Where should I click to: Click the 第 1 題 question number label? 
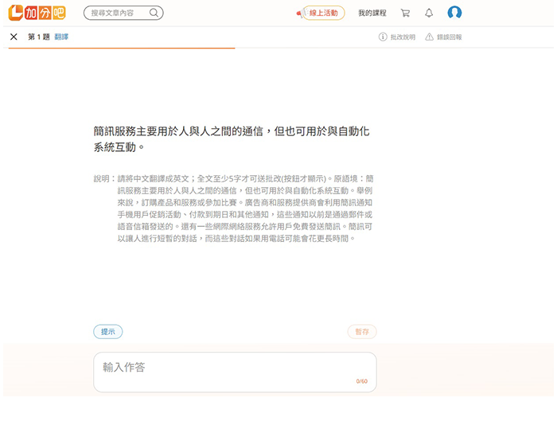38,37
